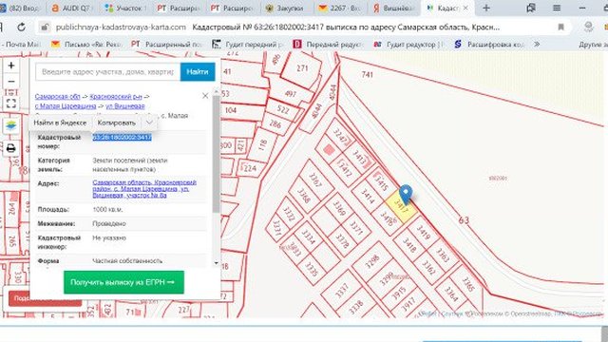Open the map layers icon
Screen dimensions: 608x342
point(10,125)
